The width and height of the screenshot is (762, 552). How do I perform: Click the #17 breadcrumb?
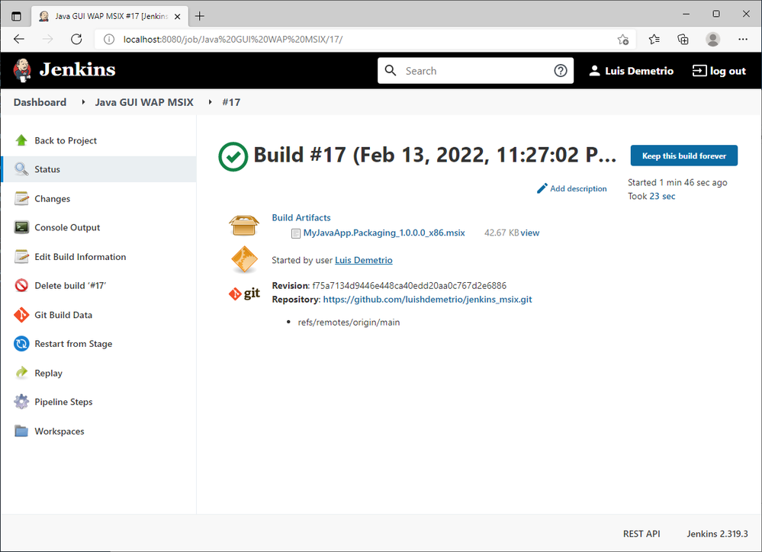tap(231, 102)
